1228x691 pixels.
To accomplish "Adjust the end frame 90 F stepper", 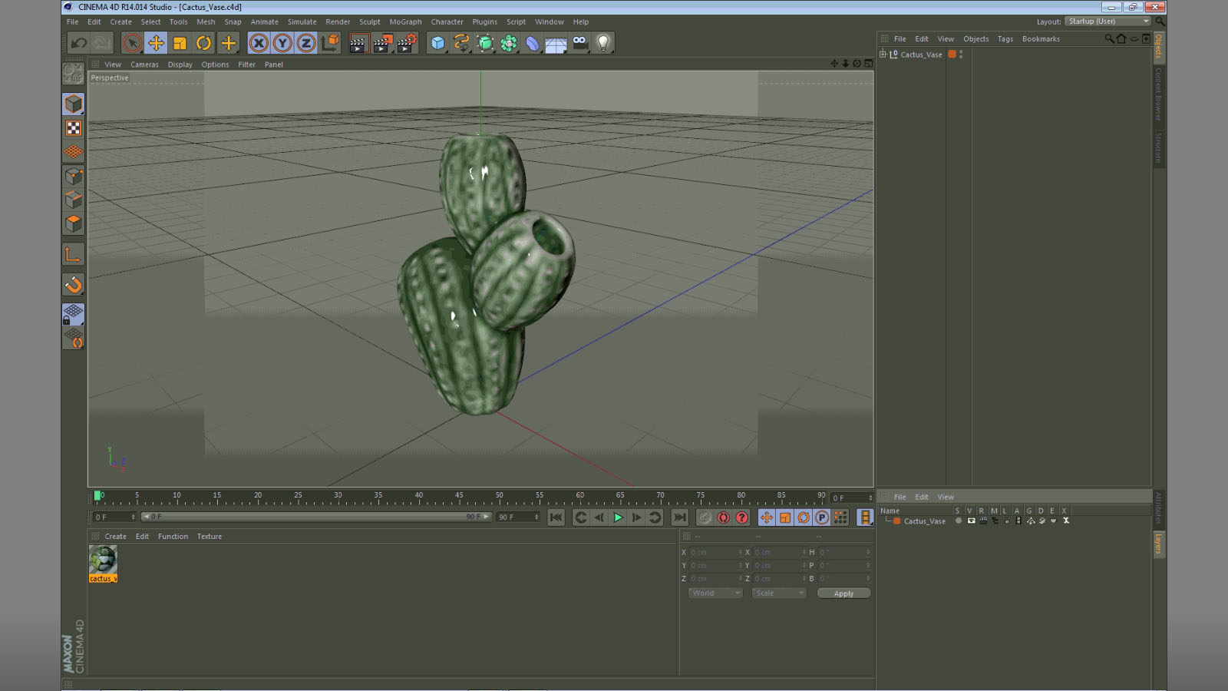I will [536, 517].
